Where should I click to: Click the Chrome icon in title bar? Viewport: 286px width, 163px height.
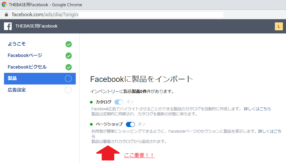point(4,5)
